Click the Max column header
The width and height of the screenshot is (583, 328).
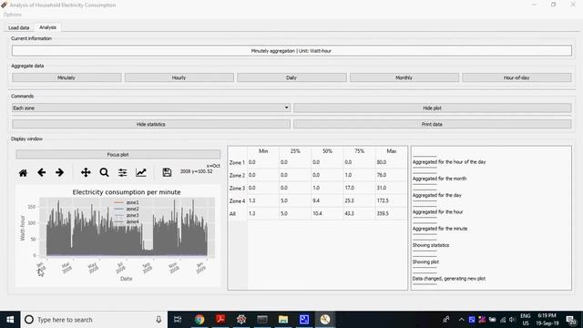[391, 151]
